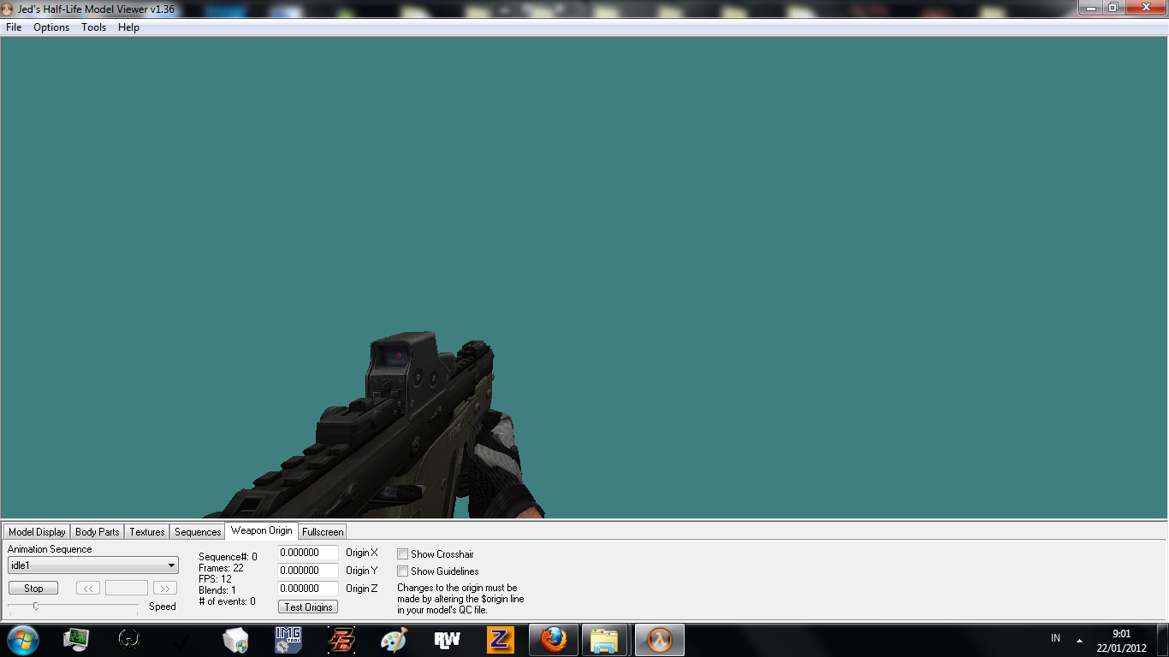Show hidden system tray icons
This screenshot has width=1169, height=657.
pyautogui.click(x=1079, y=641)
